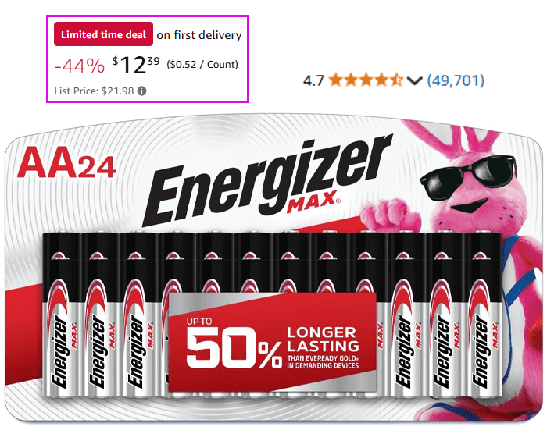Click the bunny's black sunglasses
This screenshot has width=547, height=448.
pos(469,177)
